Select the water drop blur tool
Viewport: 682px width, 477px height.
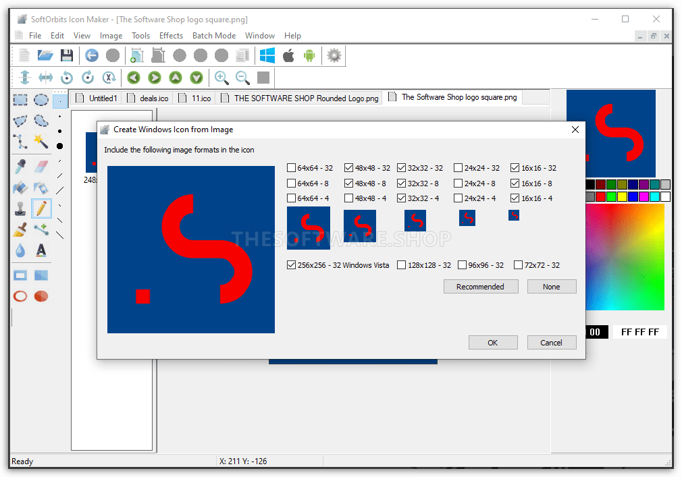click(x=20, y=251)
